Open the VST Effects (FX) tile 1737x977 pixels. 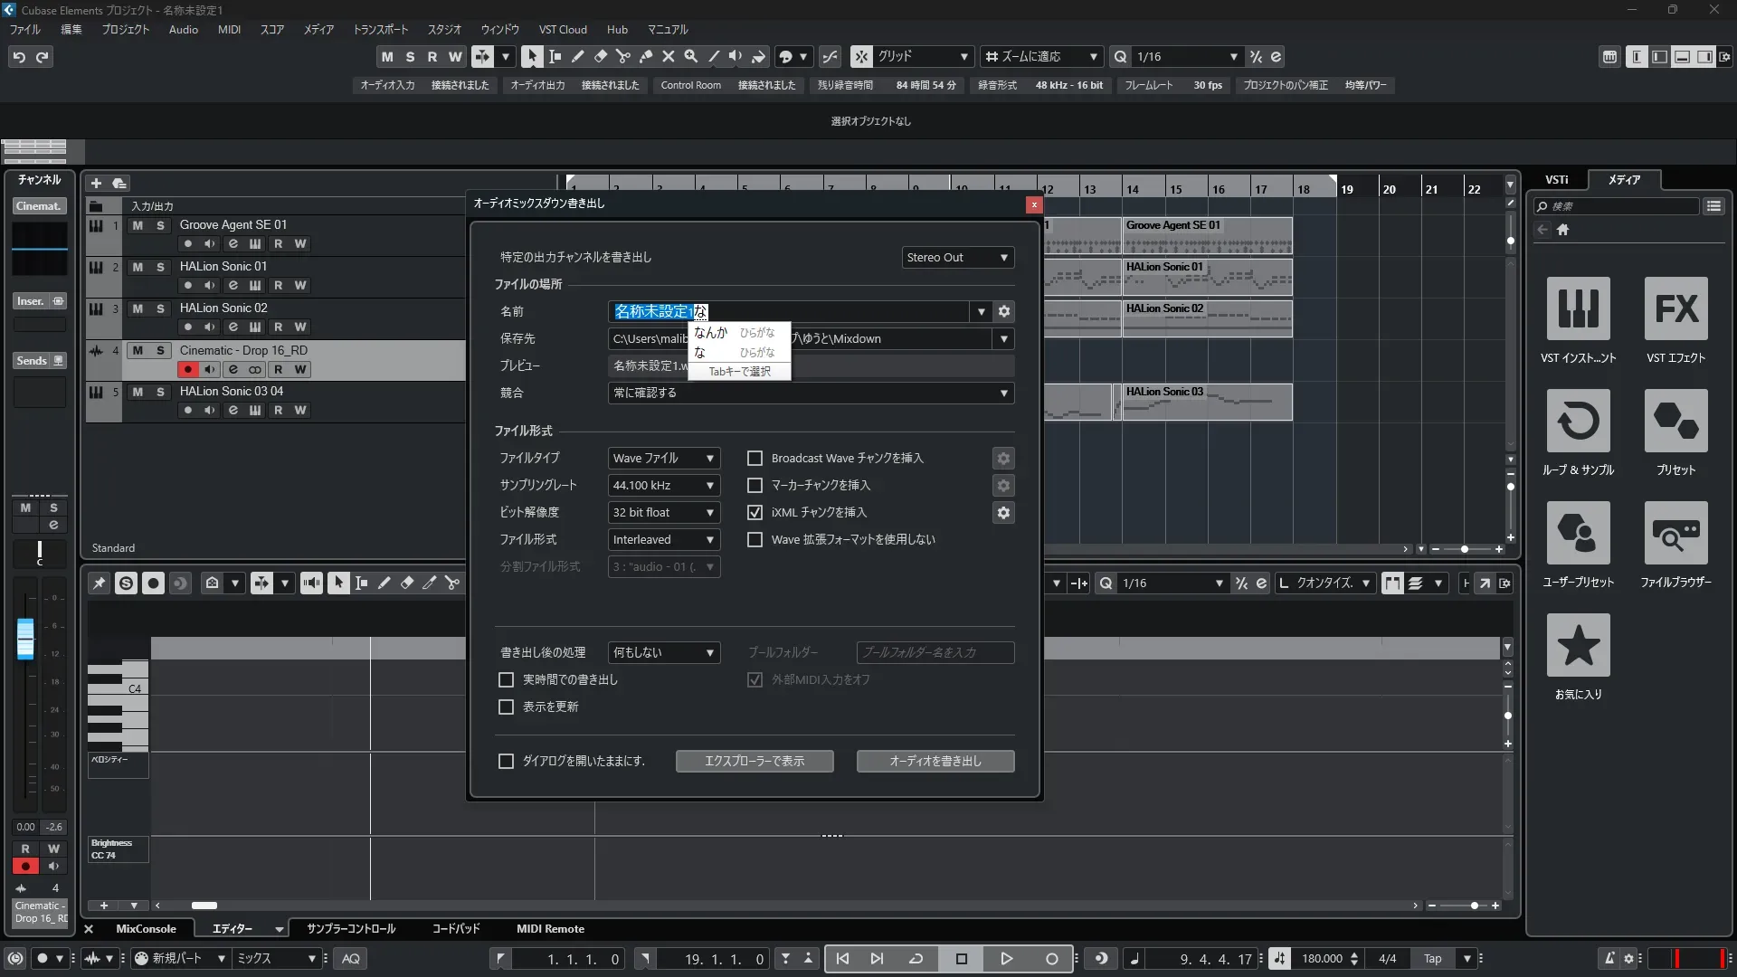pos(1675,309)
